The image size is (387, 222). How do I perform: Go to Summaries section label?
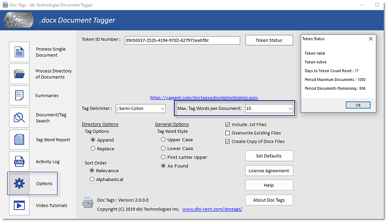coord(47,96)
